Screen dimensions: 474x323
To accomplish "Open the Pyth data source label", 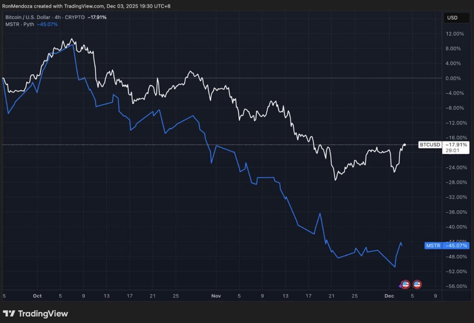I will [x=28, y=24].
